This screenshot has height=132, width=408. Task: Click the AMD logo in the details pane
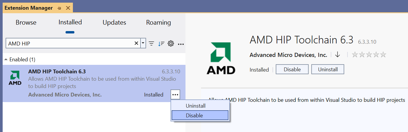(221, 58)
